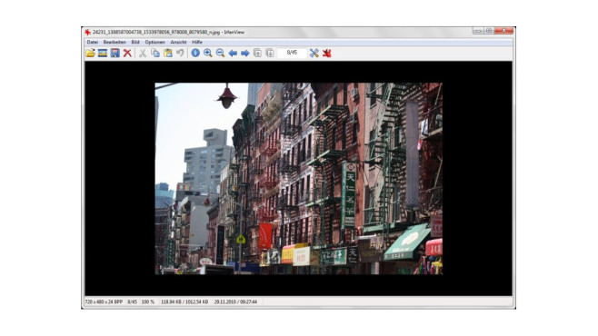Zoom out with the magnifier minus icon
Viewport: 598px width, 336px height.
pyautogui.click(x=220, y=53)
